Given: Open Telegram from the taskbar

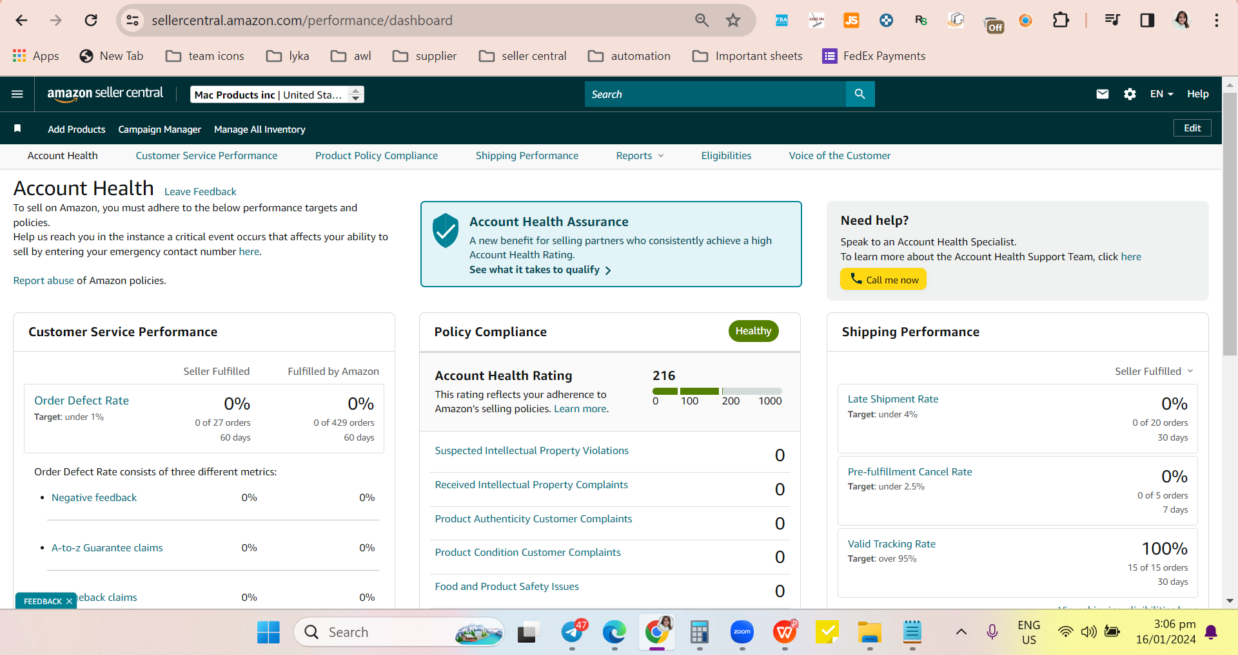Looking at the screenshot, I should (x=573, y=632).
